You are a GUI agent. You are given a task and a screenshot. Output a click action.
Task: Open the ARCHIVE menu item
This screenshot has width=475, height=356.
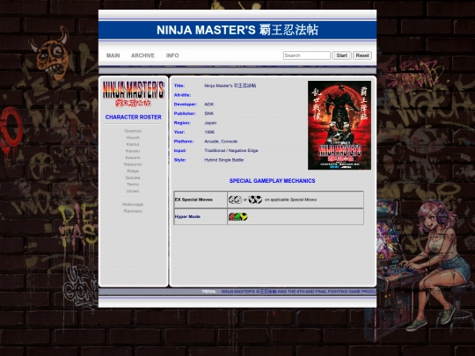coord(142,55)
